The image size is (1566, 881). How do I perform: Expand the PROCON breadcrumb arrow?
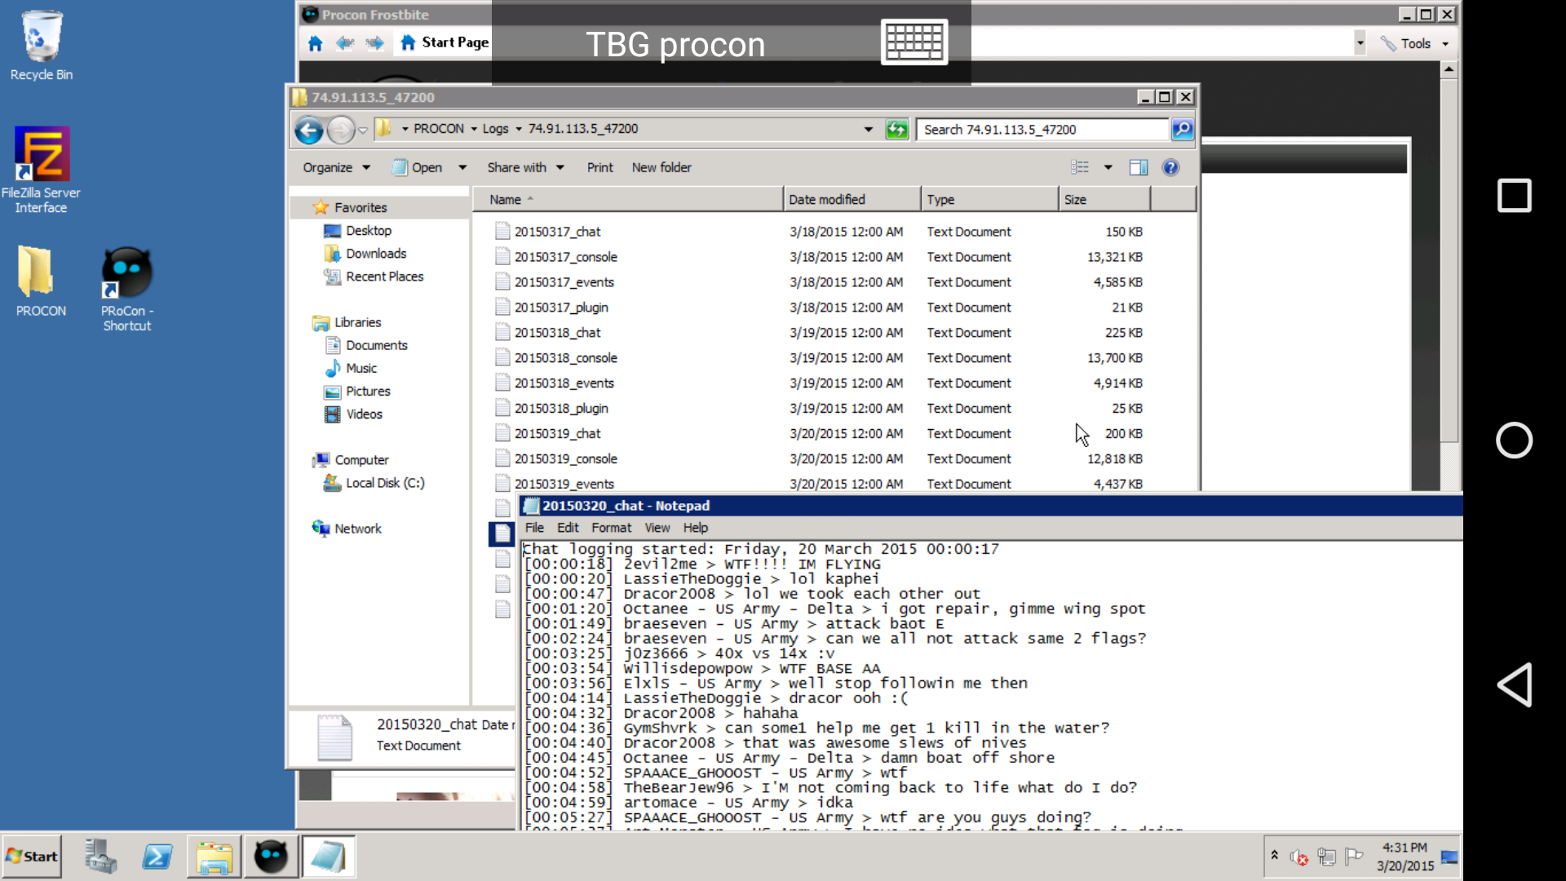474,129
